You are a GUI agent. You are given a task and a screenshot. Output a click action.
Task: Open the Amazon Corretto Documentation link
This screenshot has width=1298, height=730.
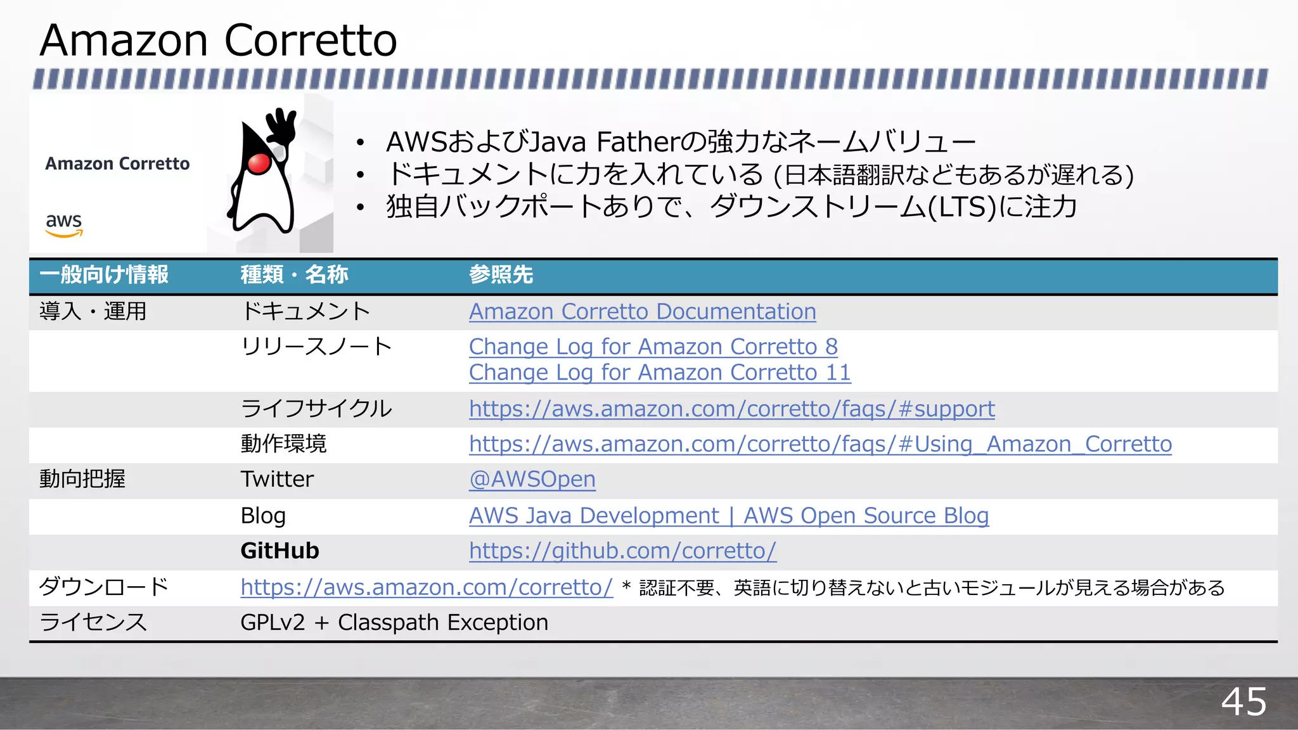[643, 312]
